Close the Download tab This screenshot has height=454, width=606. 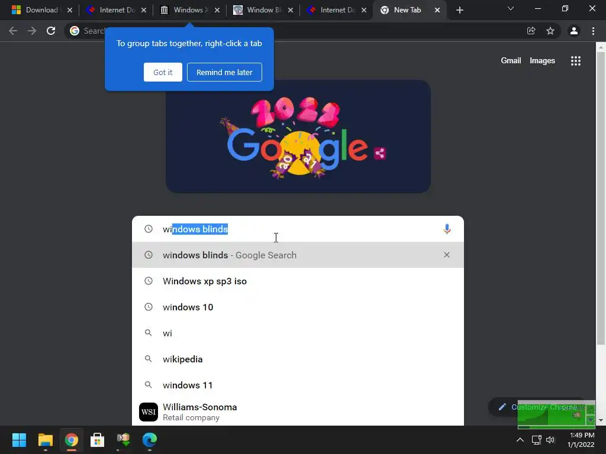pyautogui.click(x=70, y=10)
